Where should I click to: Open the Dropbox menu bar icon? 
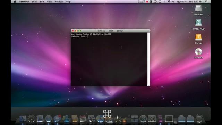click(151, 2)
